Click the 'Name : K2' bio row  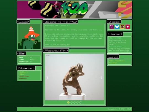[x=25, y=58]
